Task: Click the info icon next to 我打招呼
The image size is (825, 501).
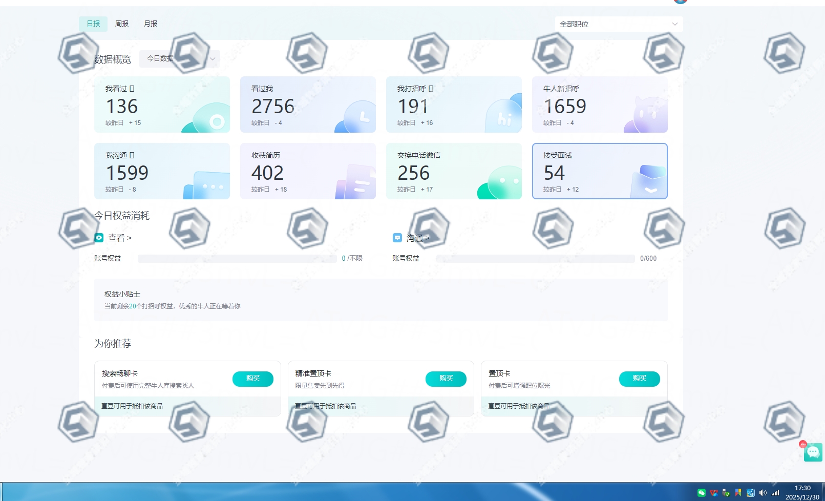Action: pos(431,89)
